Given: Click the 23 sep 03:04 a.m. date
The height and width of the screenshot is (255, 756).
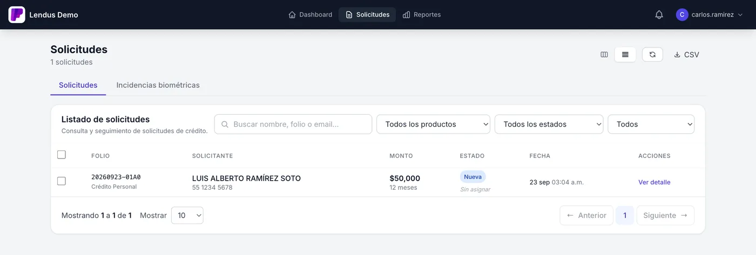Looking at the screenshot, I should [557, 182].
